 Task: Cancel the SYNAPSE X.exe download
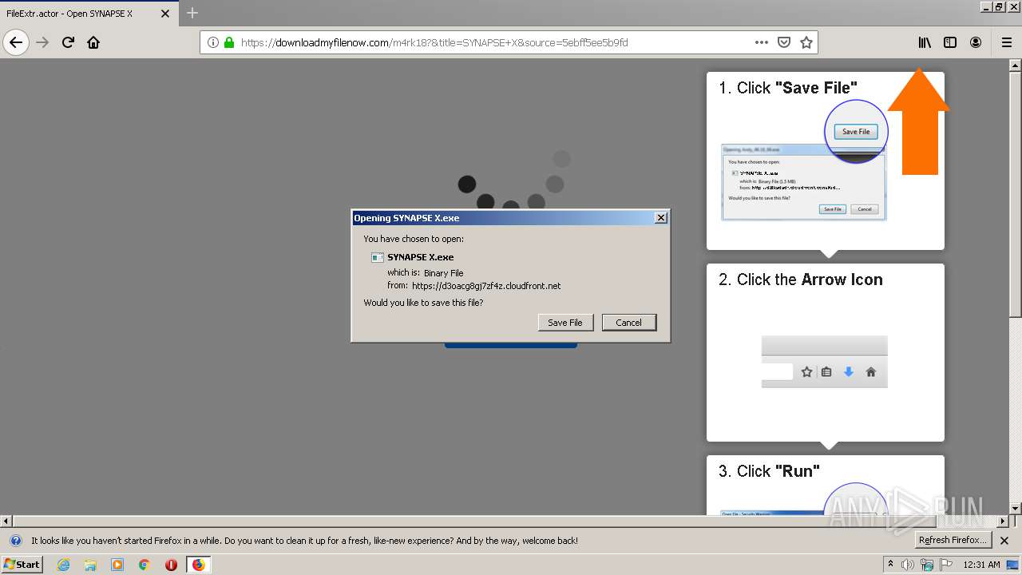click(628, 323)
